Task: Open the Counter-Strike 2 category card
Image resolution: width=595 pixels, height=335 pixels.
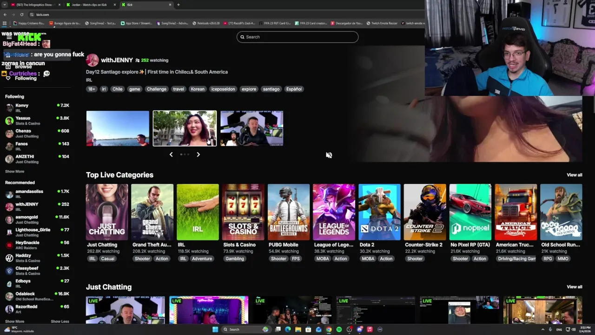Action: coord(425,212)
